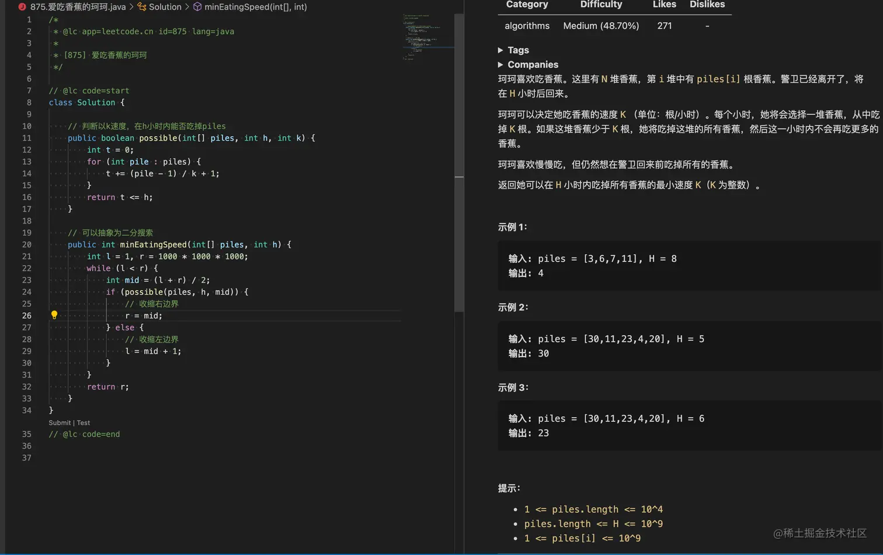Viewport: 883px width, 555px height.
Task: Click line number 20 in the gutter
Action: (27, 245)
